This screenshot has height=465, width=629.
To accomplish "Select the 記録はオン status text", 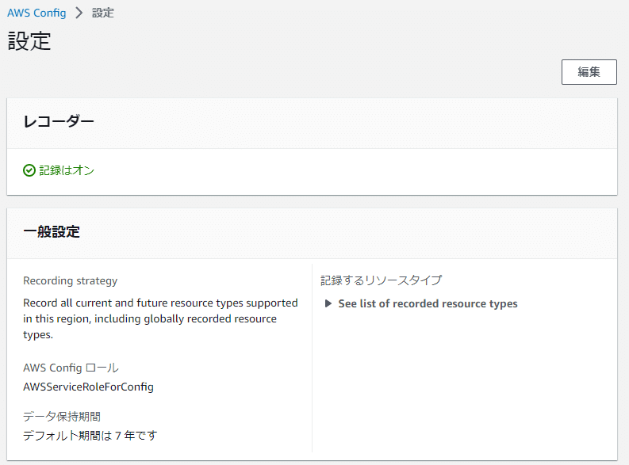I will (67, 170).
